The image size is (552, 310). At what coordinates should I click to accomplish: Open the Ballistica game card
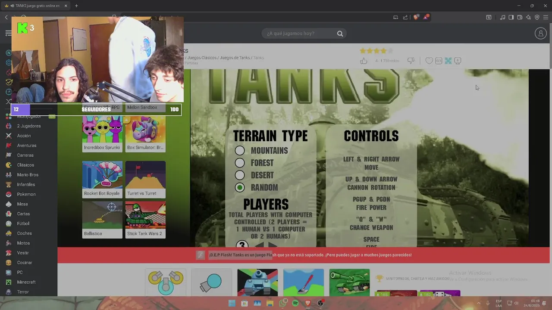click(x=102, y=220)
